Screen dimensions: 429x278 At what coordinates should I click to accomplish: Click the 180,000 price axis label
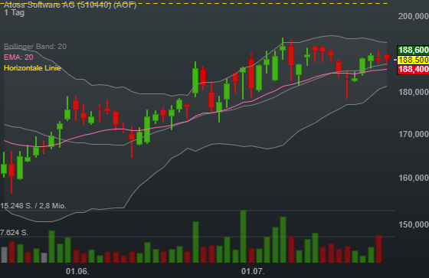click(x=414, y=92)
